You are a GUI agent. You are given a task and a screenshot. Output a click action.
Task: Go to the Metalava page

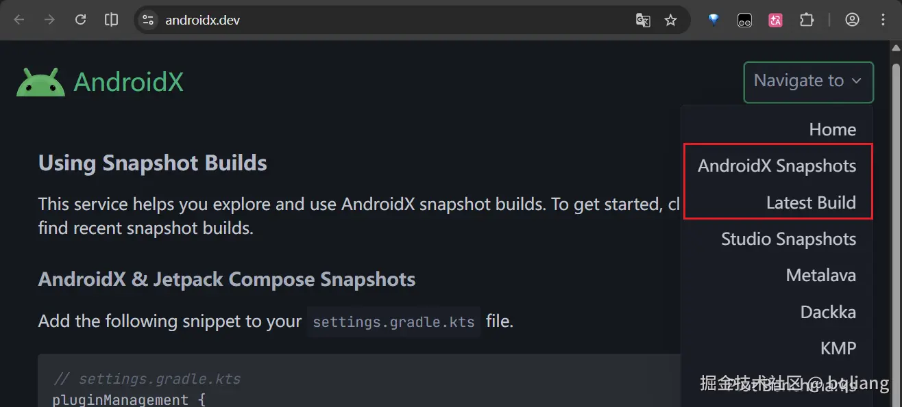(x=820, y=275)
